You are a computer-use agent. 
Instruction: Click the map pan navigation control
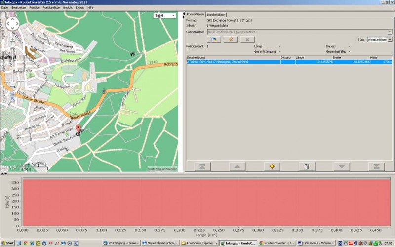tap(12, 23)
